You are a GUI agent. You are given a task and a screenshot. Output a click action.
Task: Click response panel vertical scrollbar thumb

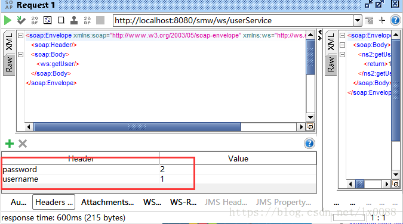(396, 90)
